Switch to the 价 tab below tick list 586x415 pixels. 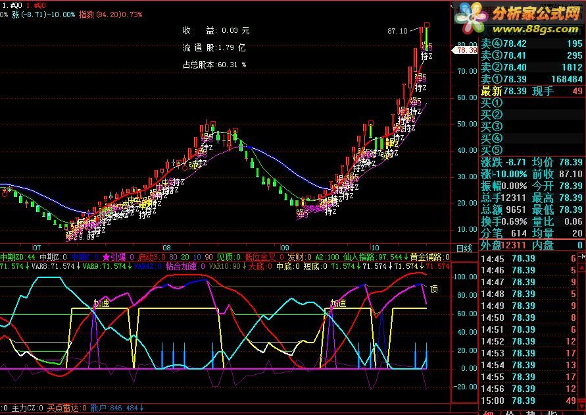pyautogui.click(x=510, y=413)
